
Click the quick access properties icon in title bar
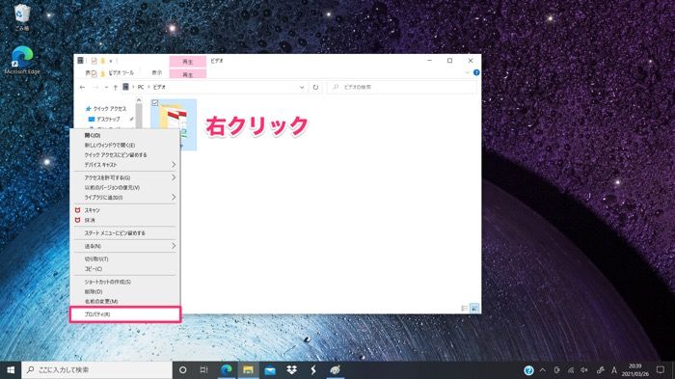click(x=94, y=61)
